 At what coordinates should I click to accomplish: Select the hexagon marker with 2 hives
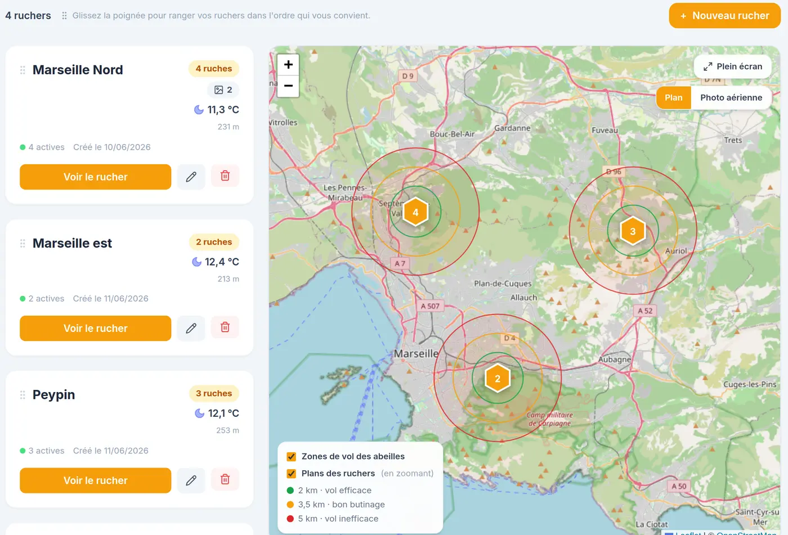pos(498,379)
